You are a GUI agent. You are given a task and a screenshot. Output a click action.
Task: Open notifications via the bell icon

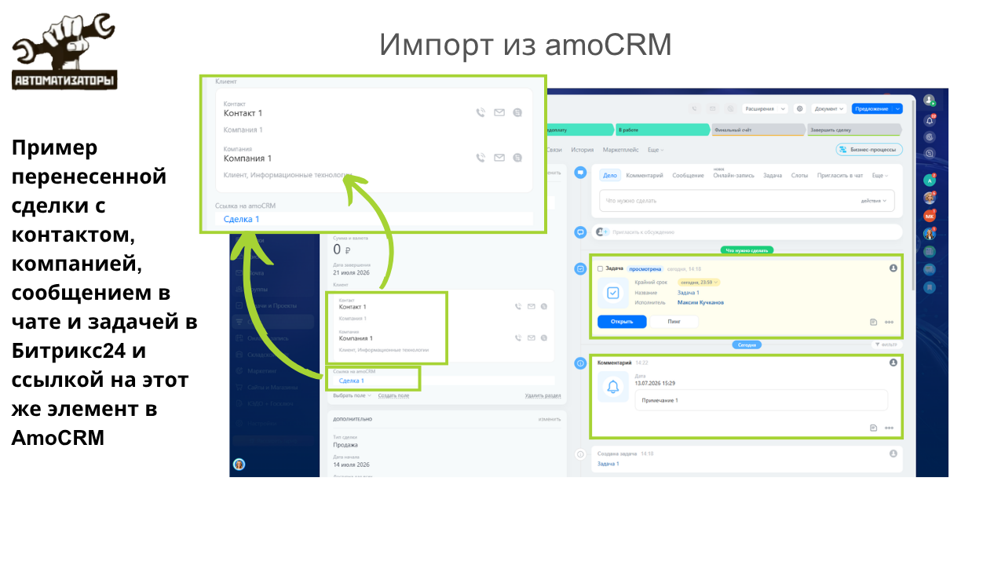click(x=930, y=120)
